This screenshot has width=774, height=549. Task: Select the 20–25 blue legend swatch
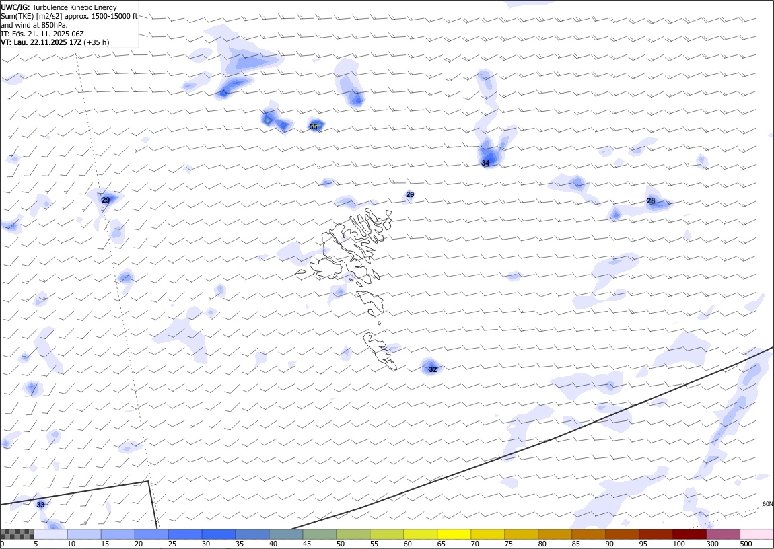151,534
